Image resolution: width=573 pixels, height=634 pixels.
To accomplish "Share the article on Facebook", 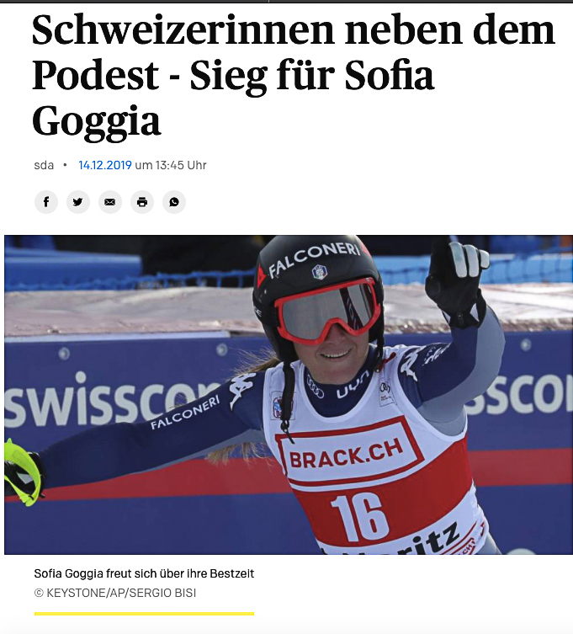I will point(46,202).
